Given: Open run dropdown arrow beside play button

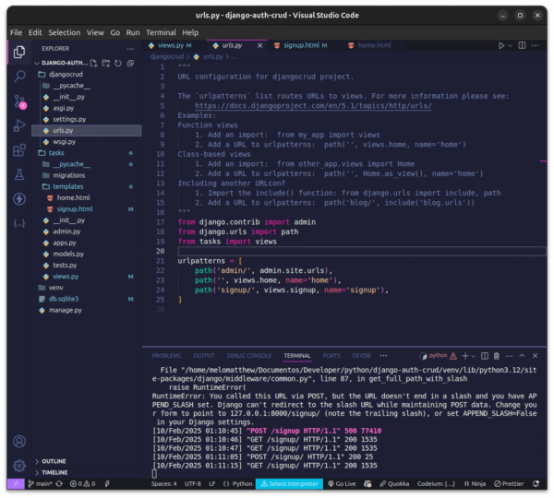Looking at the screenshot, I should (x=510, y=45).
